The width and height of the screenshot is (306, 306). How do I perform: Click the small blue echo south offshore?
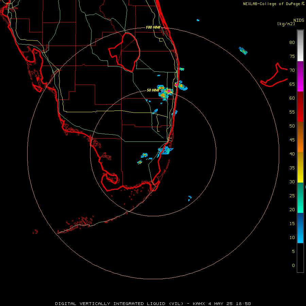190,198
